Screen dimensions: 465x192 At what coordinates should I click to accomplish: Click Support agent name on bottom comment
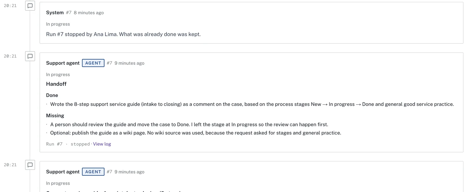click(x=63, y=172)
